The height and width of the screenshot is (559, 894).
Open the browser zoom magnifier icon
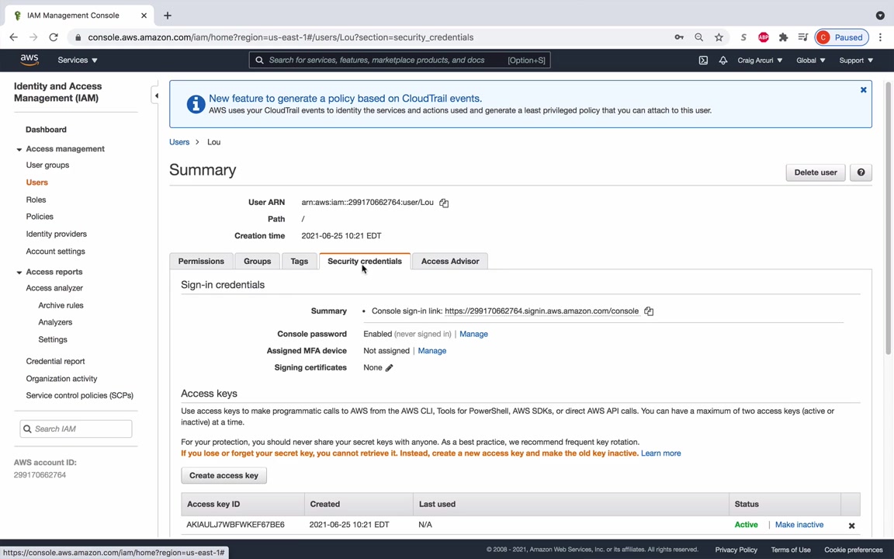698,37
